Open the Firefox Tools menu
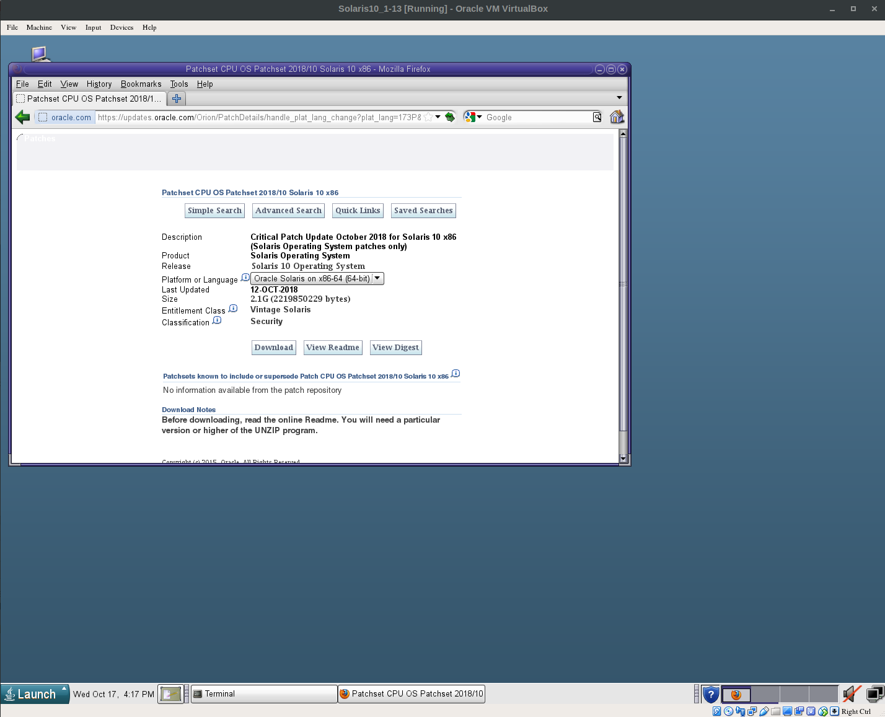Viewport: 885px width, 717px height. pyautogui.click(x=179, y=84)
